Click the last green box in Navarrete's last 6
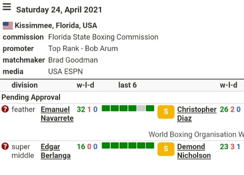 coord(150,108)
